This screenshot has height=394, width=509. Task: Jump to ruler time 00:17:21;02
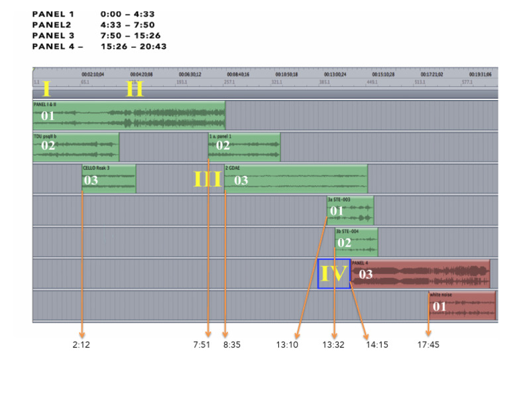[431, 74]
